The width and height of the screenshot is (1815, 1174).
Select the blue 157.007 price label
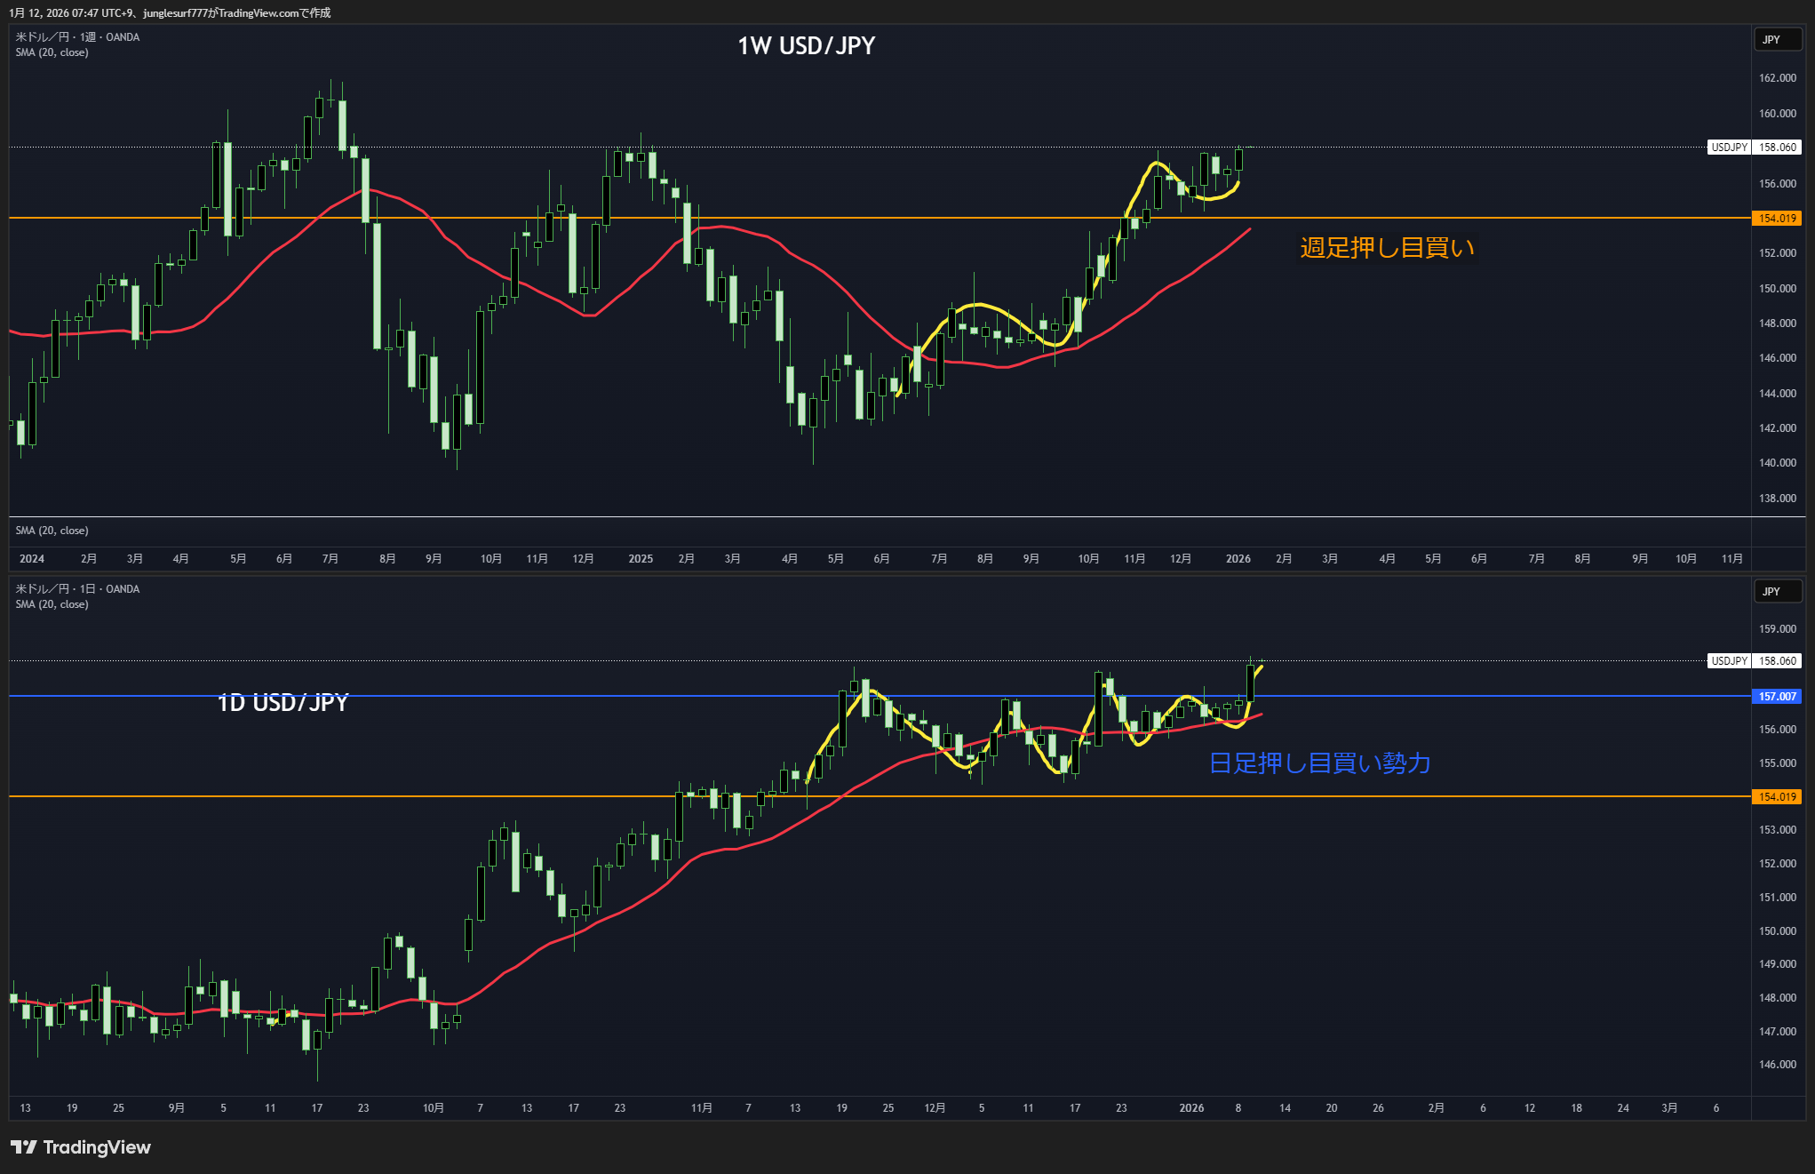(1777, 697)
